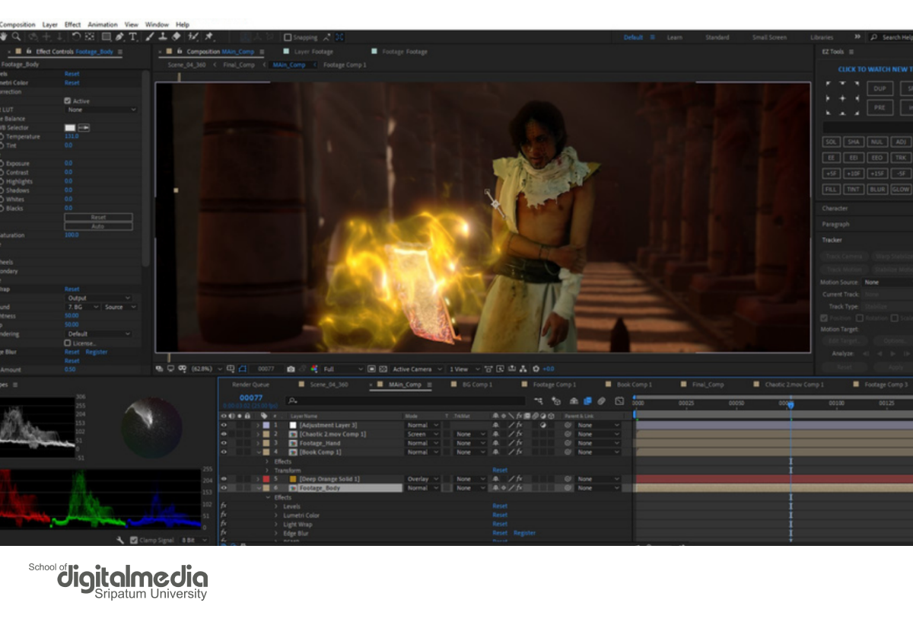This screenshot has width=913, height=619.
Task: Open the Motion Source None dropdown
Action: (x=888, y=282)
